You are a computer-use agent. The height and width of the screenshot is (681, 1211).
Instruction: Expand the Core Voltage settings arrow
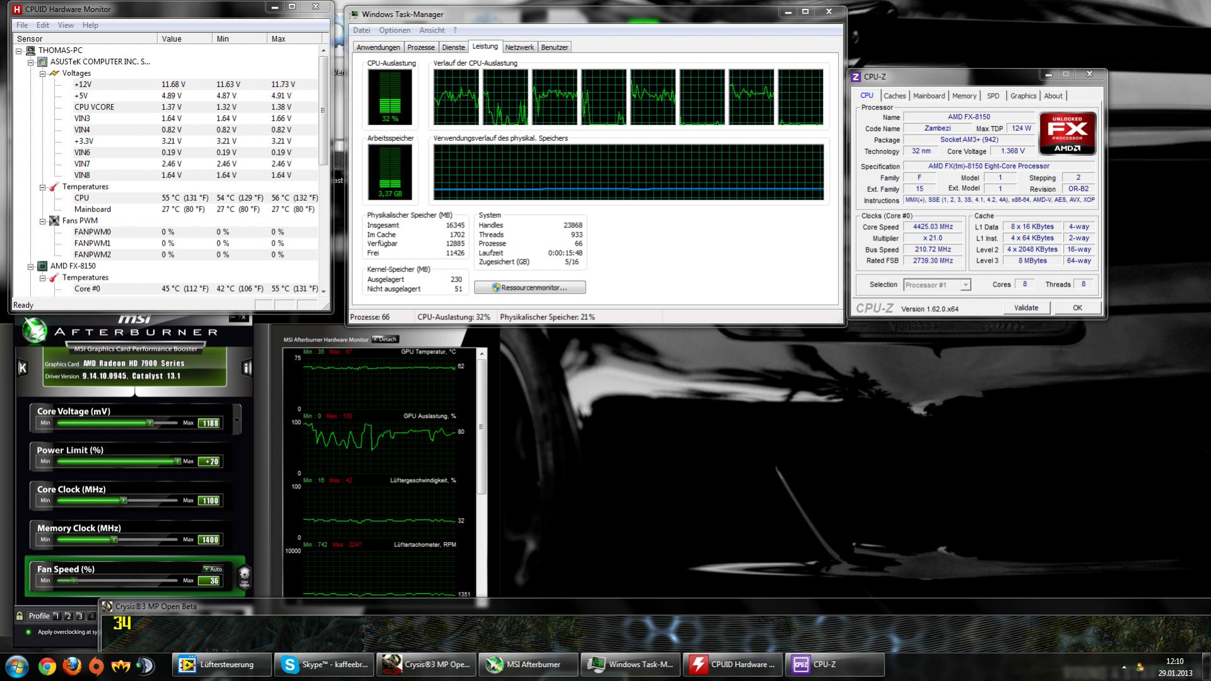pos(237,420)
